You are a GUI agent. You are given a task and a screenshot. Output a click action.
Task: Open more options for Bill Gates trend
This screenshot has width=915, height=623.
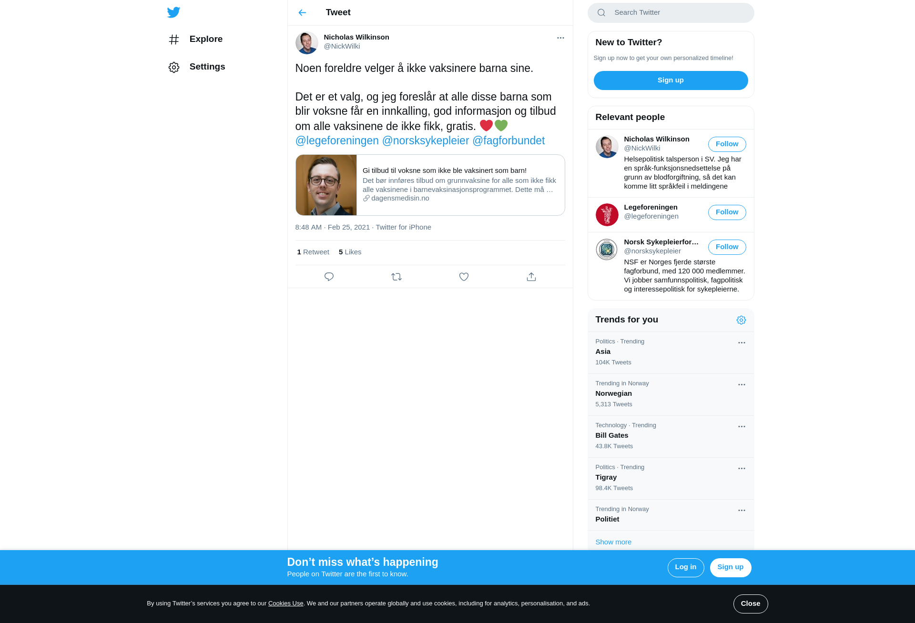[x=742, y=427]
